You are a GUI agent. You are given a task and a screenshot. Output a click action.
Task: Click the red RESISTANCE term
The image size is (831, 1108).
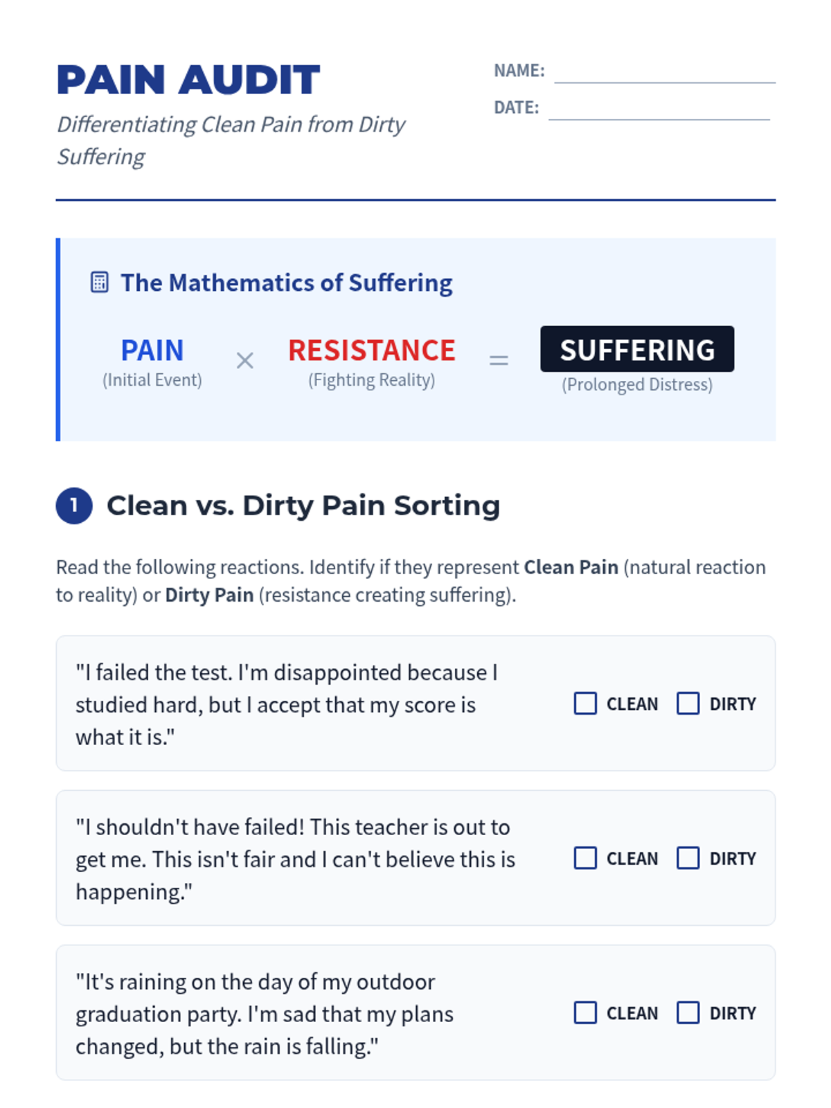[372, 350]
